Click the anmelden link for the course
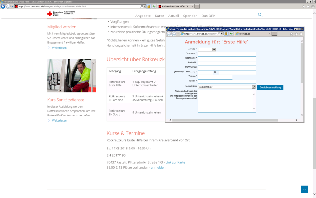This screenshot has width=316, height=198. click(158, 167)
